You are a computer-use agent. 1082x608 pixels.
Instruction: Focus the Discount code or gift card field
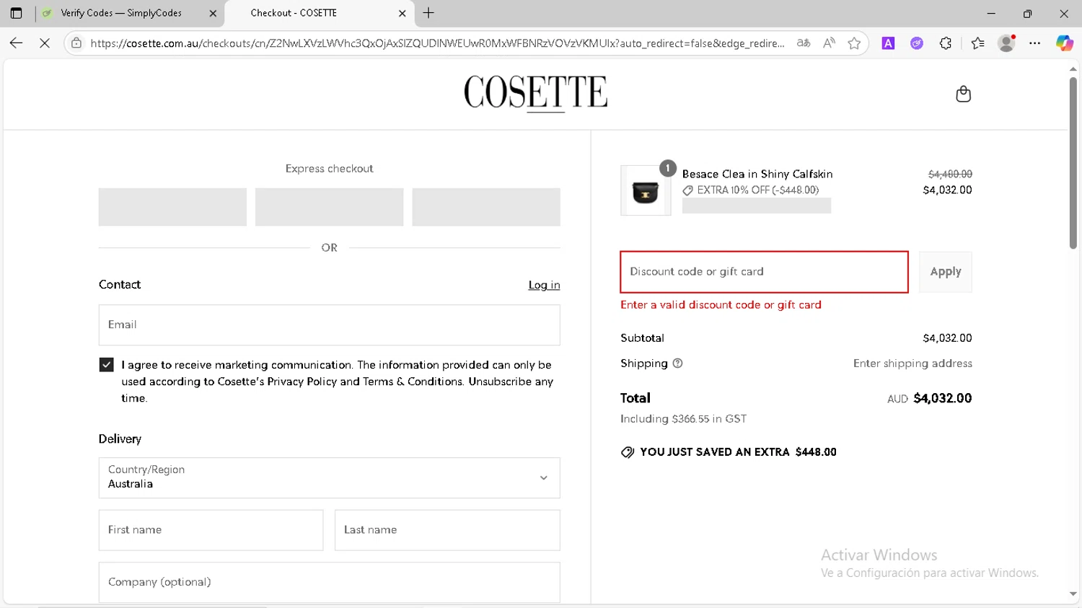click(765, 272)
